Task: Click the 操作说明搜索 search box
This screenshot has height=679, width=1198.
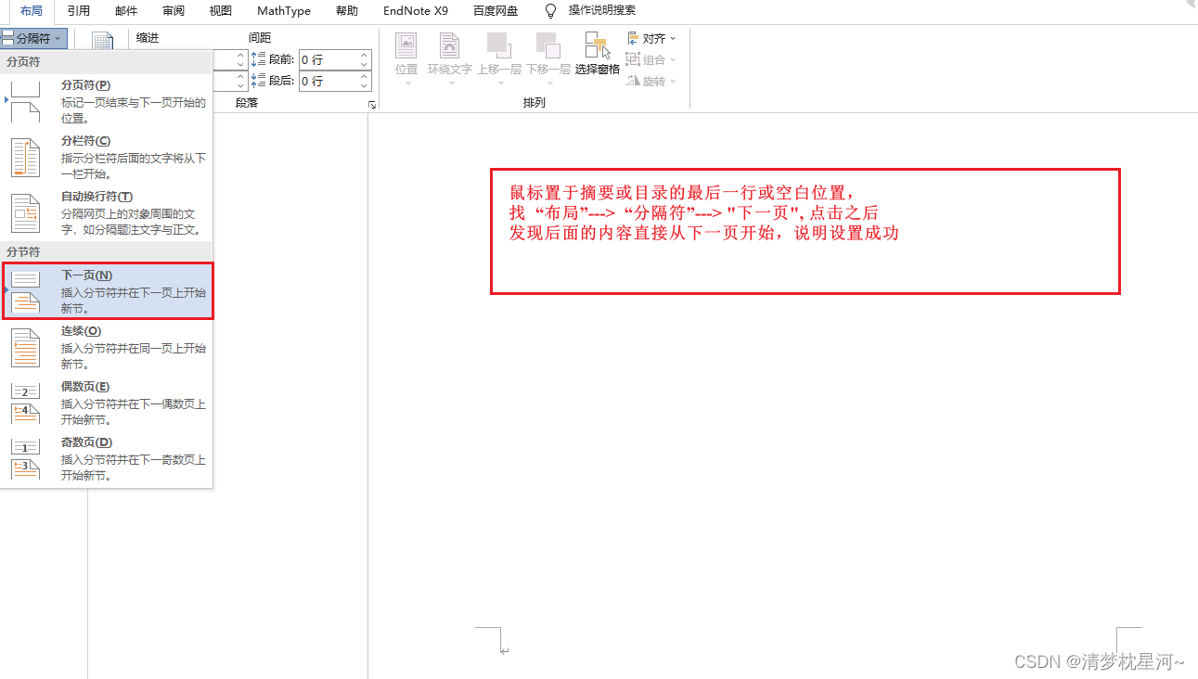Action: [x=602, y=11]
